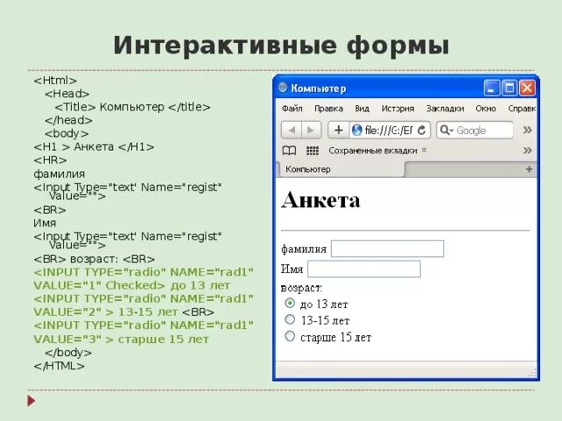Image resolution: width=562 pixels, height=421 pixels.
Task: Open a new tab with the plus icon
Action: [x=529, y=169]
